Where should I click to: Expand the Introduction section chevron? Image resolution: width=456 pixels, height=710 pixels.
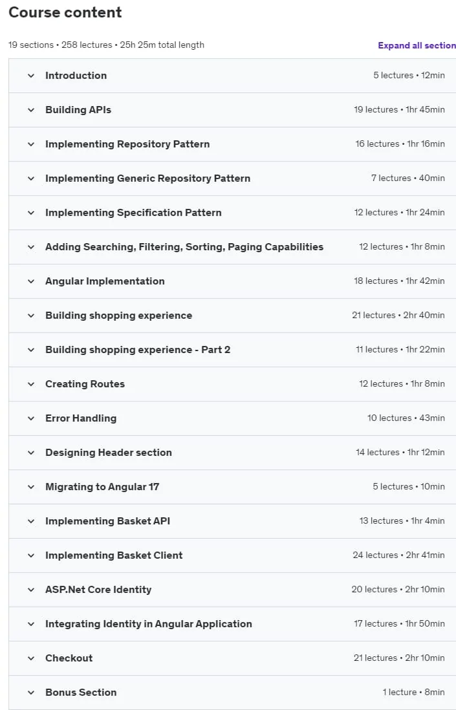pyautogui.click(x=31, y=76)
